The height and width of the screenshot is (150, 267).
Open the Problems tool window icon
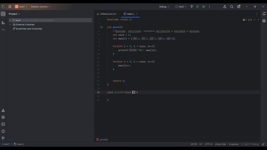[x=3, y=131]
